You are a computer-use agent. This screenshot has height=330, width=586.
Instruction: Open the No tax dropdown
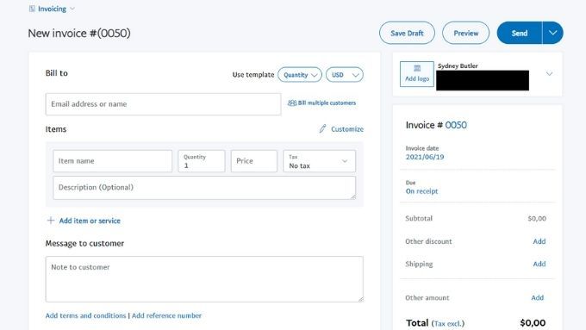point(319,161)
